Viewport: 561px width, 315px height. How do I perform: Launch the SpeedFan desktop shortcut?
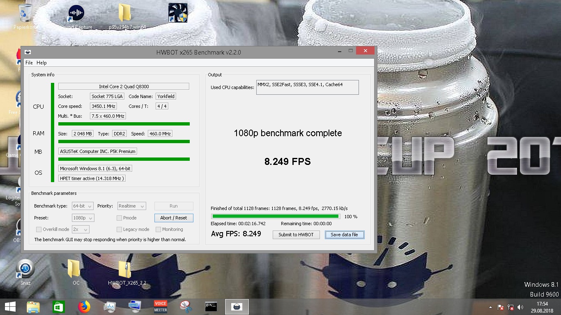tap(178, 16)
